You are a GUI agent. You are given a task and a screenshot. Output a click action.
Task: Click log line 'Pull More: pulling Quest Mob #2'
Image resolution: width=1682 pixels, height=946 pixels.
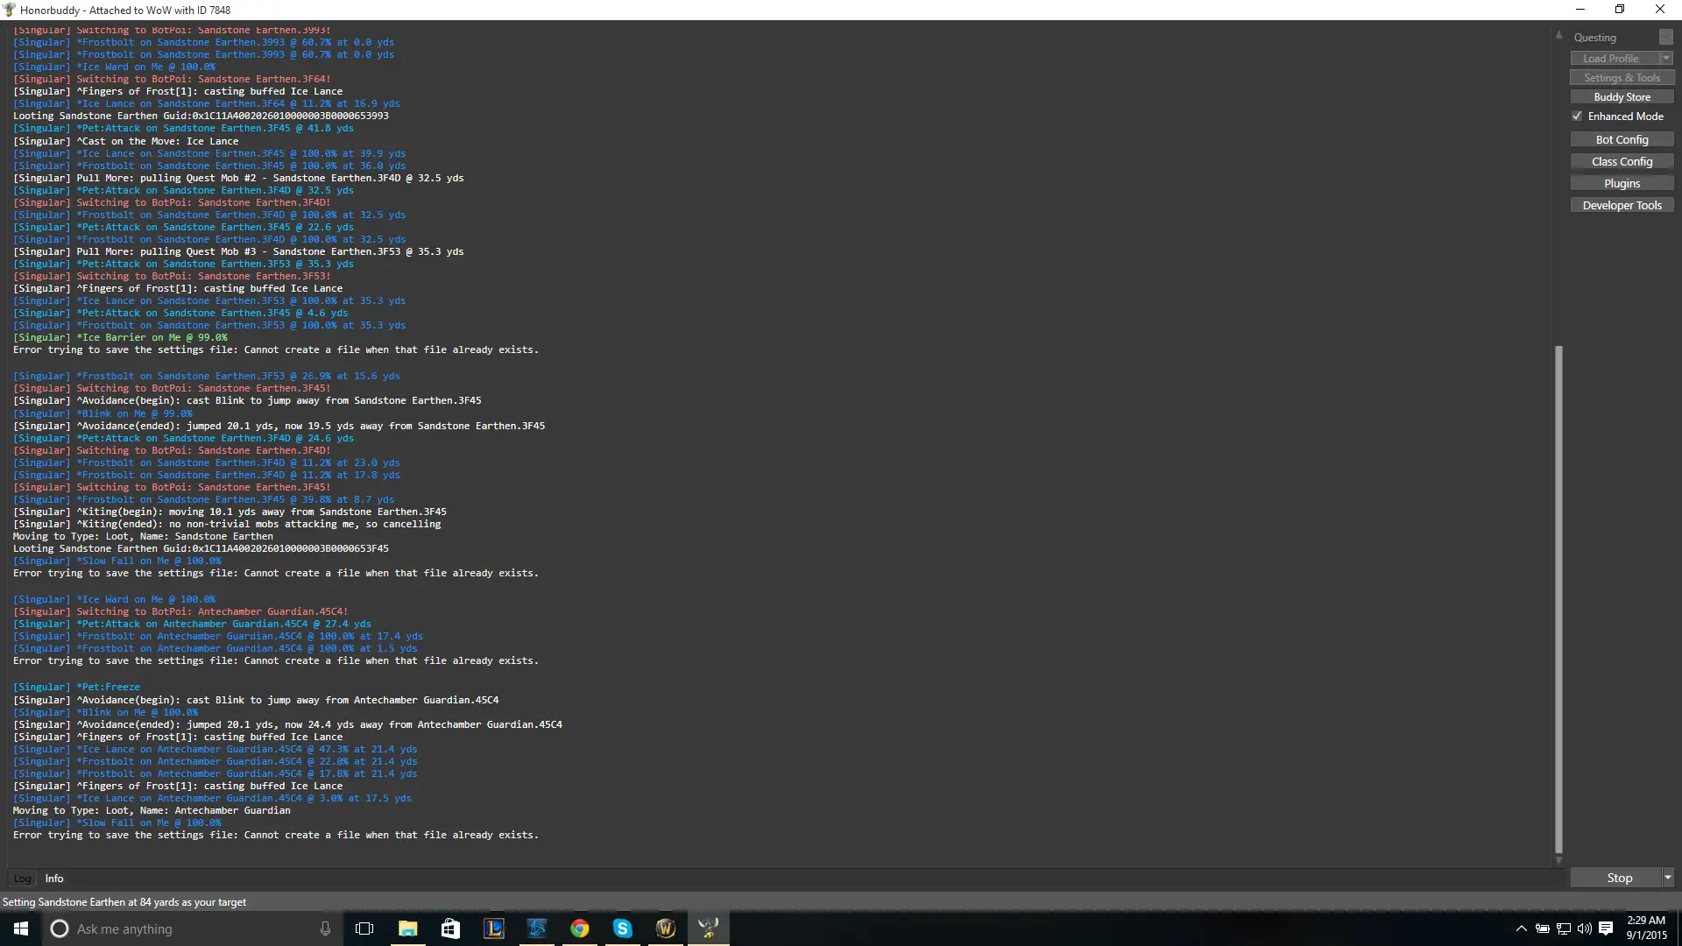238,178
